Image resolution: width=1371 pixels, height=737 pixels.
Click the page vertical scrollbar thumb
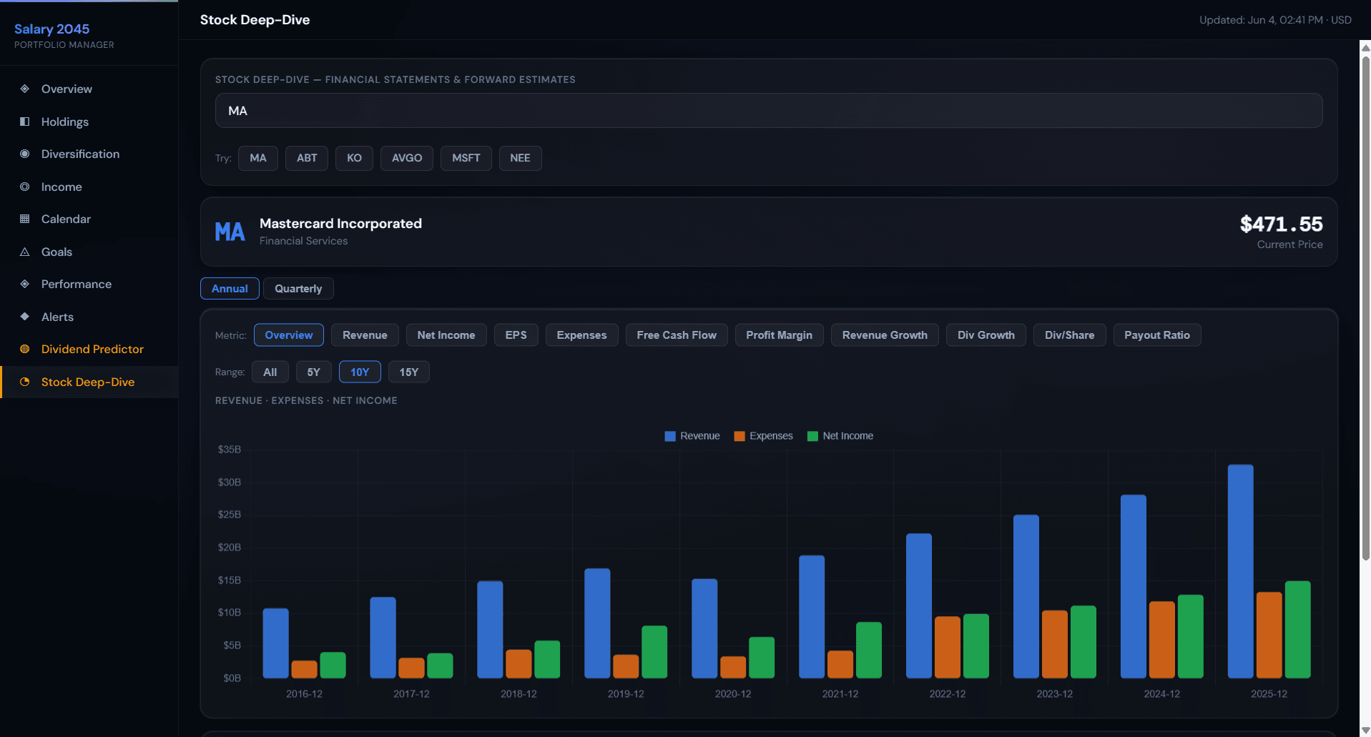click(x=1365, y=307)
